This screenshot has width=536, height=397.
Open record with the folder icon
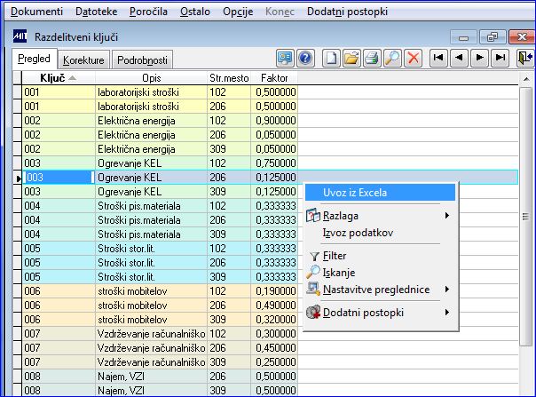pyautogui.click(x=351, y=58)
